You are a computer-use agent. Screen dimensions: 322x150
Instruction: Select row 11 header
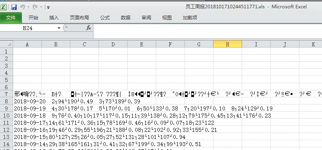click(6, 123)
